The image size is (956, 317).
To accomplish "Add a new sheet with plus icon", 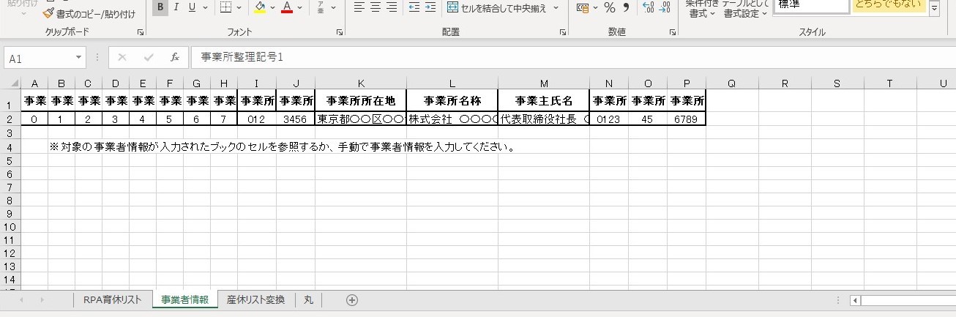I will (x=352, y=300).
